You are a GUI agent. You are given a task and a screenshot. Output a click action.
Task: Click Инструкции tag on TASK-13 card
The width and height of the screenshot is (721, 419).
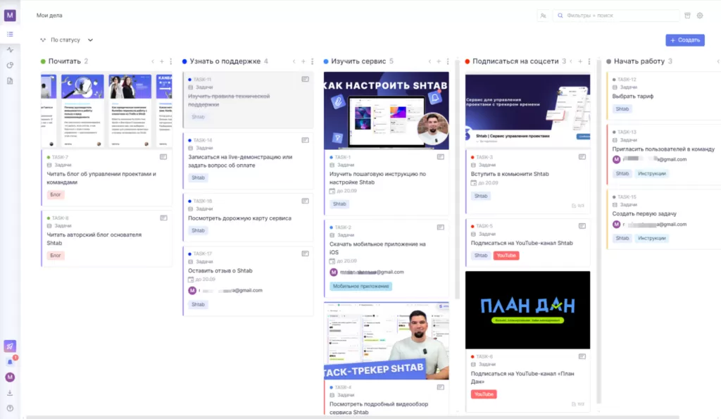point(651,173)
